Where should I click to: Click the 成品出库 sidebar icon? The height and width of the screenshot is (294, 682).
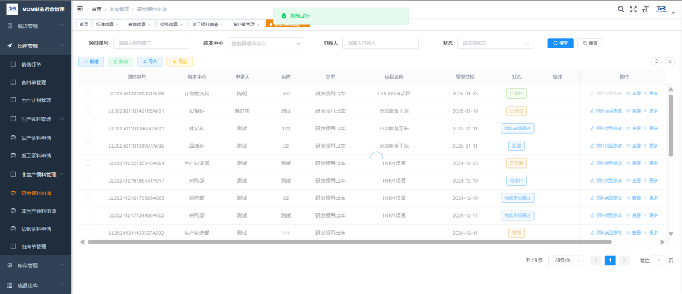point(10,285)
